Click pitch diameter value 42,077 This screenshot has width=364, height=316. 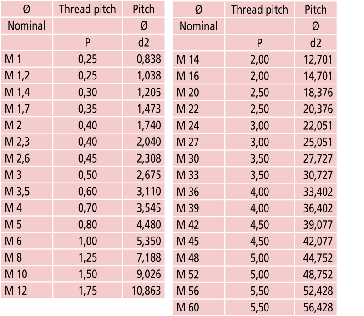pos(318,241)
